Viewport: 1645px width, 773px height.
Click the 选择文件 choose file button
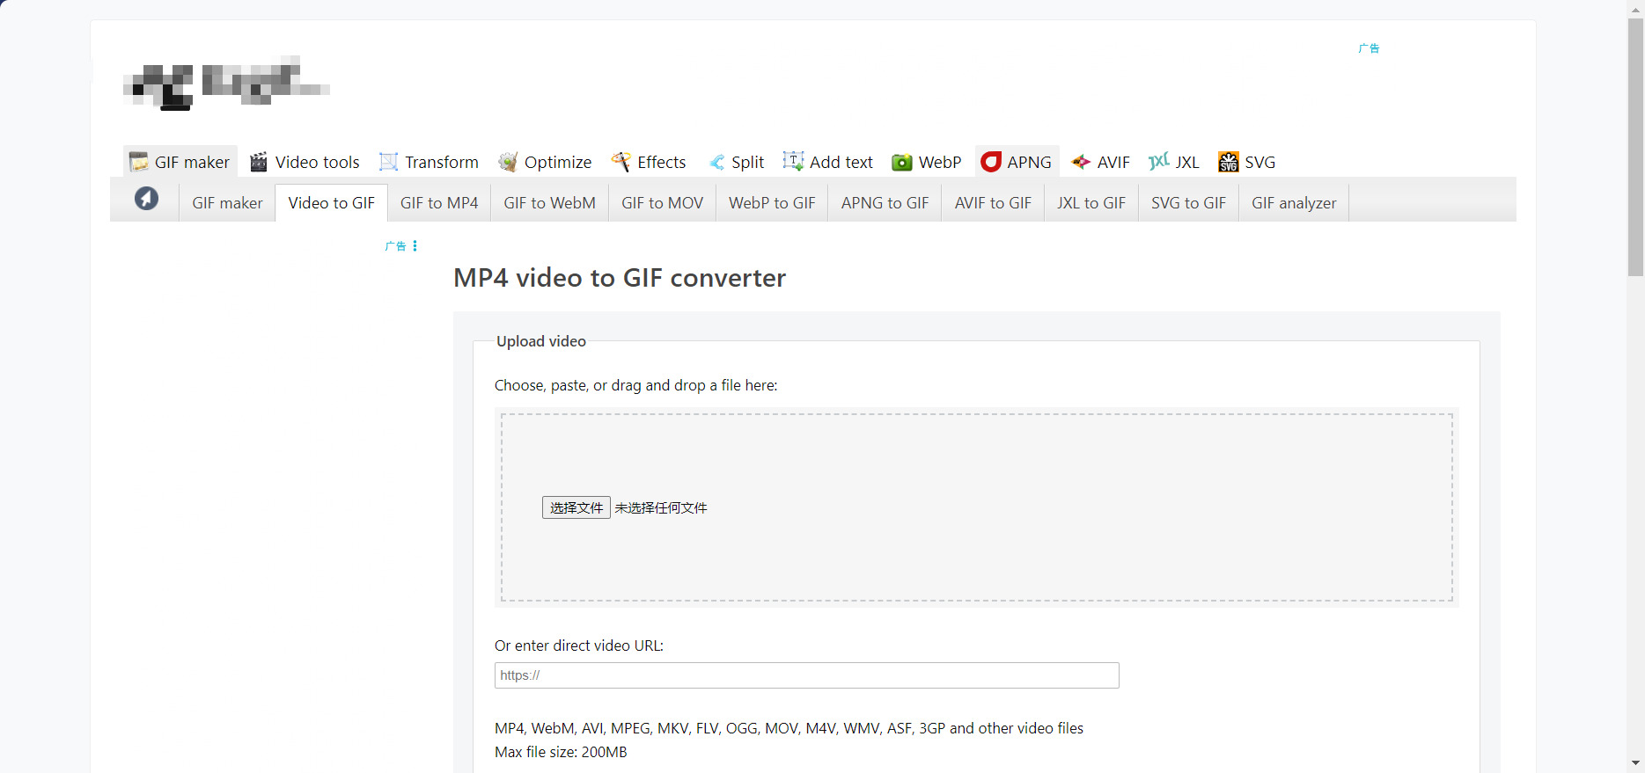coord(576,507)
